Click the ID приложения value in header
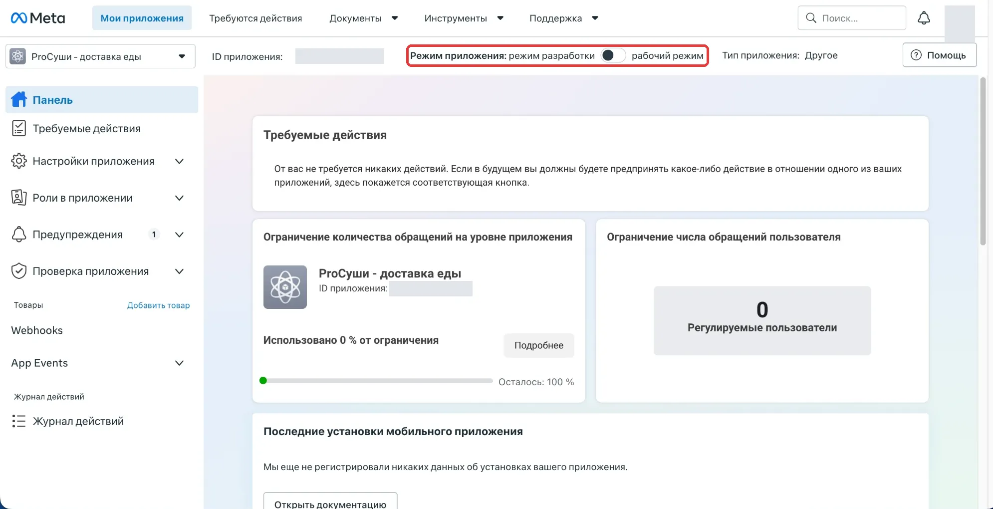 tap(339, 56)
